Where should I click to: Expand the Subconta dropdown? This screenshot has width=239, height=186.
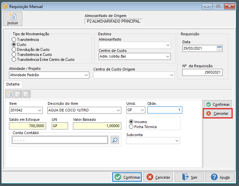pos(177,141)
